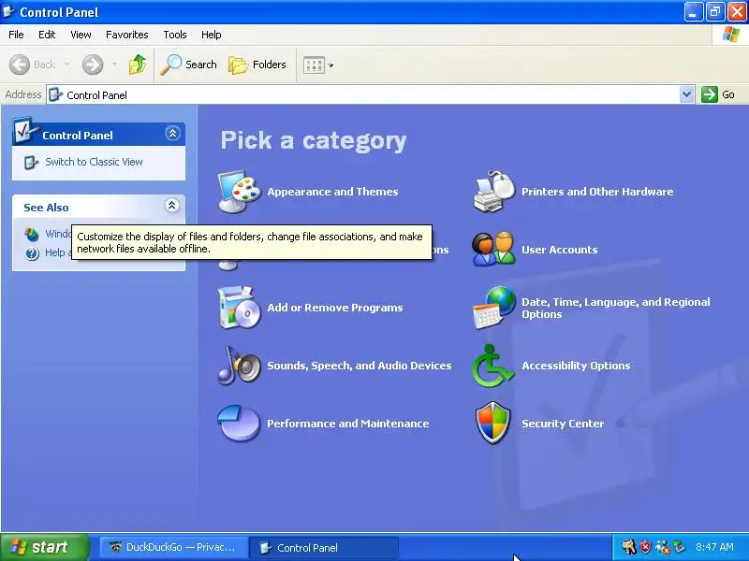Switch to DuckDuckGo taskbar window
Image resolution: width=749 pixels, height=561 pixels.
(173, 547)
